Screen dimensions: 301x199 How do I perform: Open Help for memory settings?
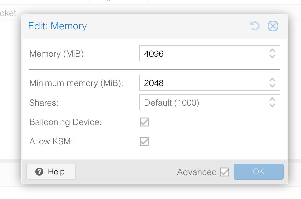51,172
